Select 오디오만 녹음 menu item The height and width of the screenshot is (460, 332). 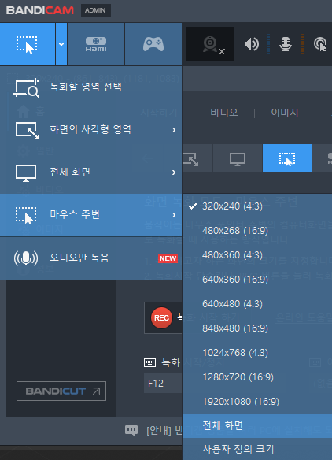pyautogui.click(x=90, y=258)
